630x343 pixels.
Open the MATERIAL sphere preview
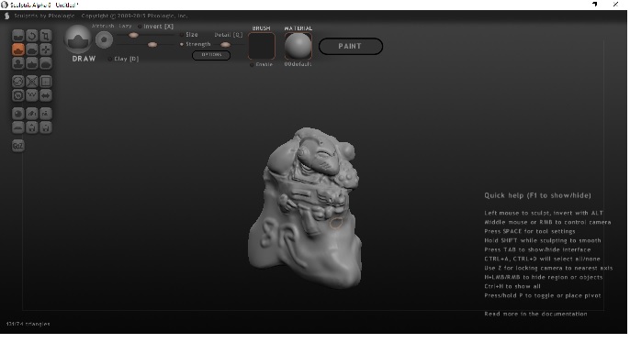point(298,46)
